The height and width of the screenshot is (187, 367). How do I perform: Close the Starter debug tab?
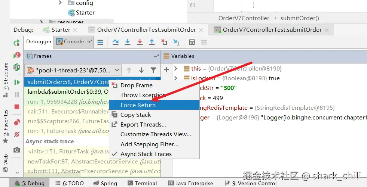coord(75,30)
